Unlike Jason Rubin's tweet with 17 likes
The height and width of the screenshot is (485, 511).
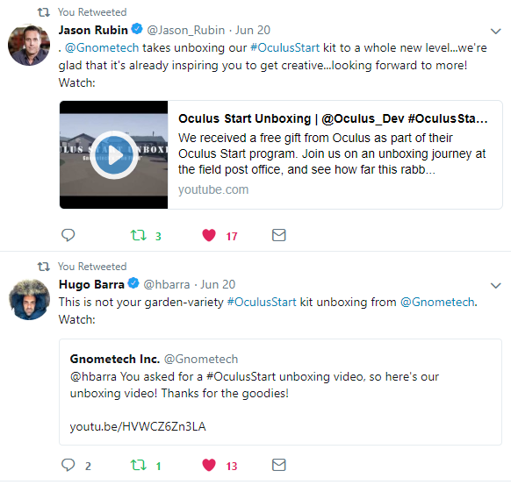click(x=209, y=235)
